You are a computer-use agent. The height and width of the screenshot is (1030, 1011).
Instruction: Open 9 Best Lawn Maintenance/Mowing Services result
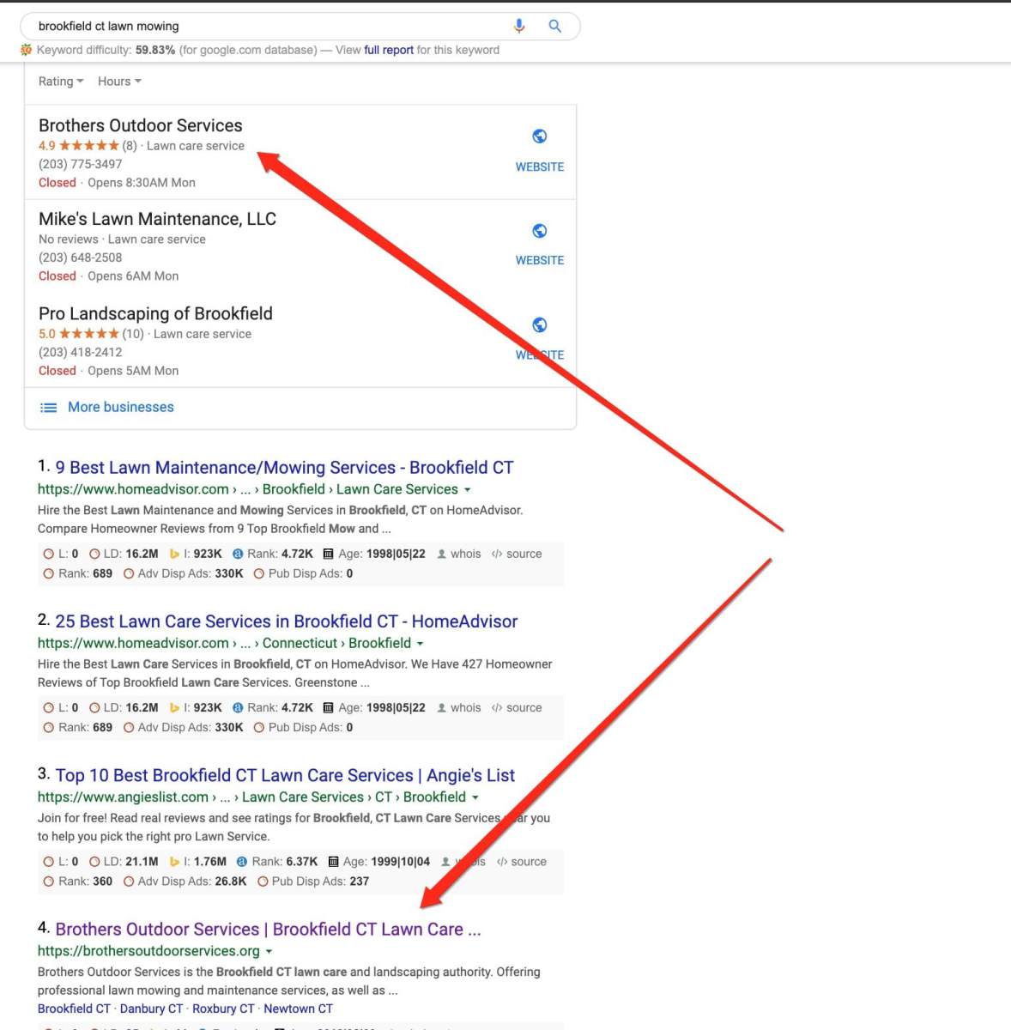click(x=284, y=468)
